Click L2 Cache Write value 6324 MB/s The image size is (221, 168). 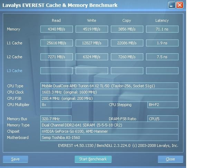coord(92,57)
